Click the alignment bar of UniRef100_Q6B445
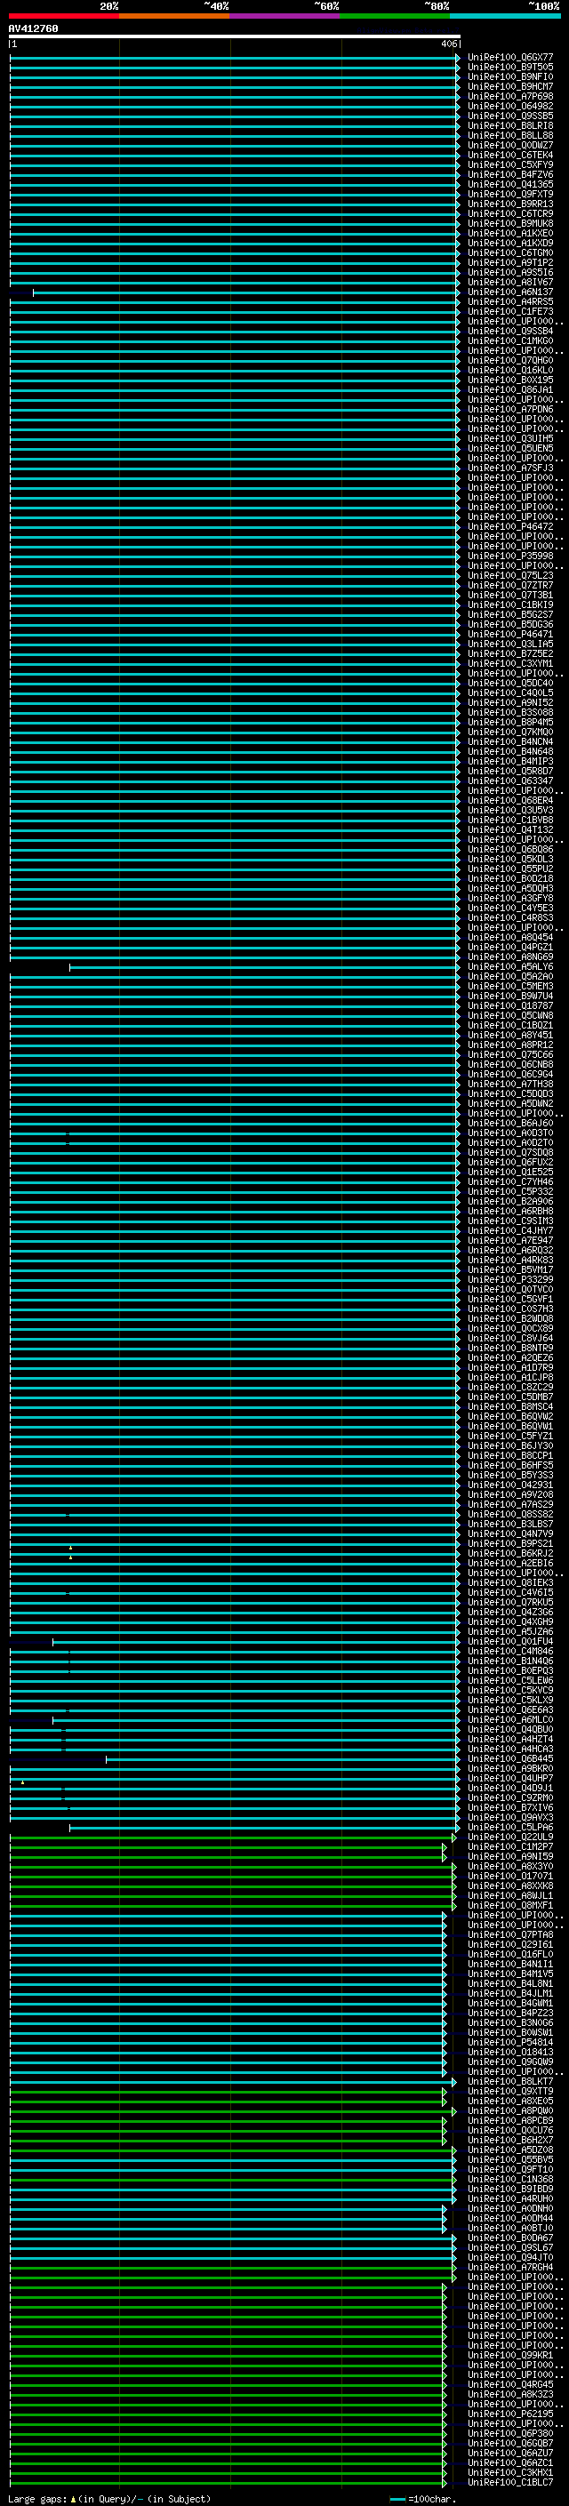The image size is (569, 2506). click(x=282, y=1759)
